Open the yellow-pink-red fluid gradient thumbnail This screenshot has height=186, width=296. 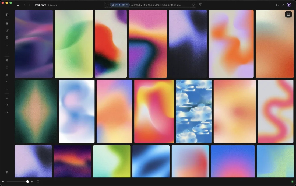[154, 111]
